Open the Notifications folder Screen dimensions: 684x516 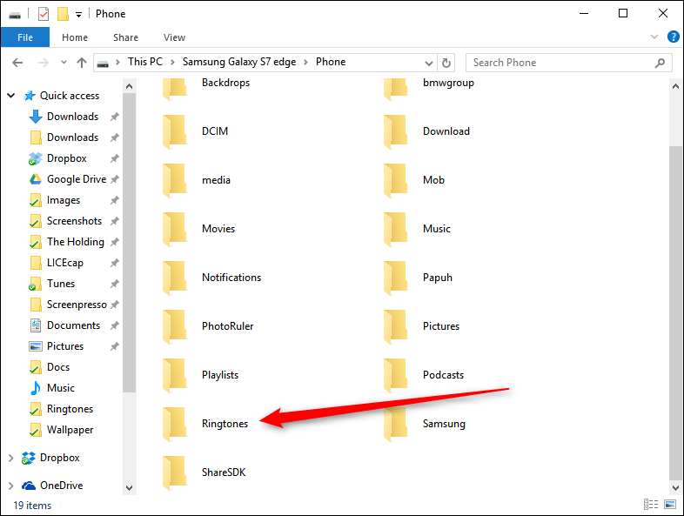pyautogui.click(x=212, y=278)
